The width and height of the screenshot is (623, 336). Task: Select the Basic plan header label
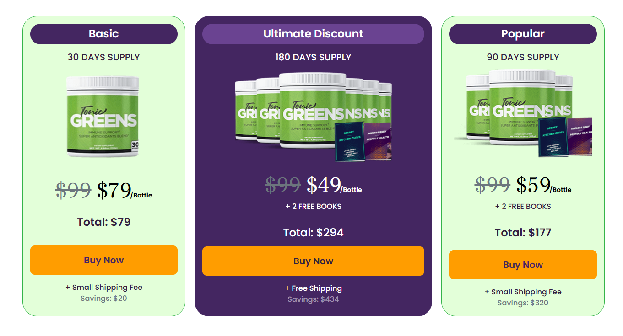[104, 34]
